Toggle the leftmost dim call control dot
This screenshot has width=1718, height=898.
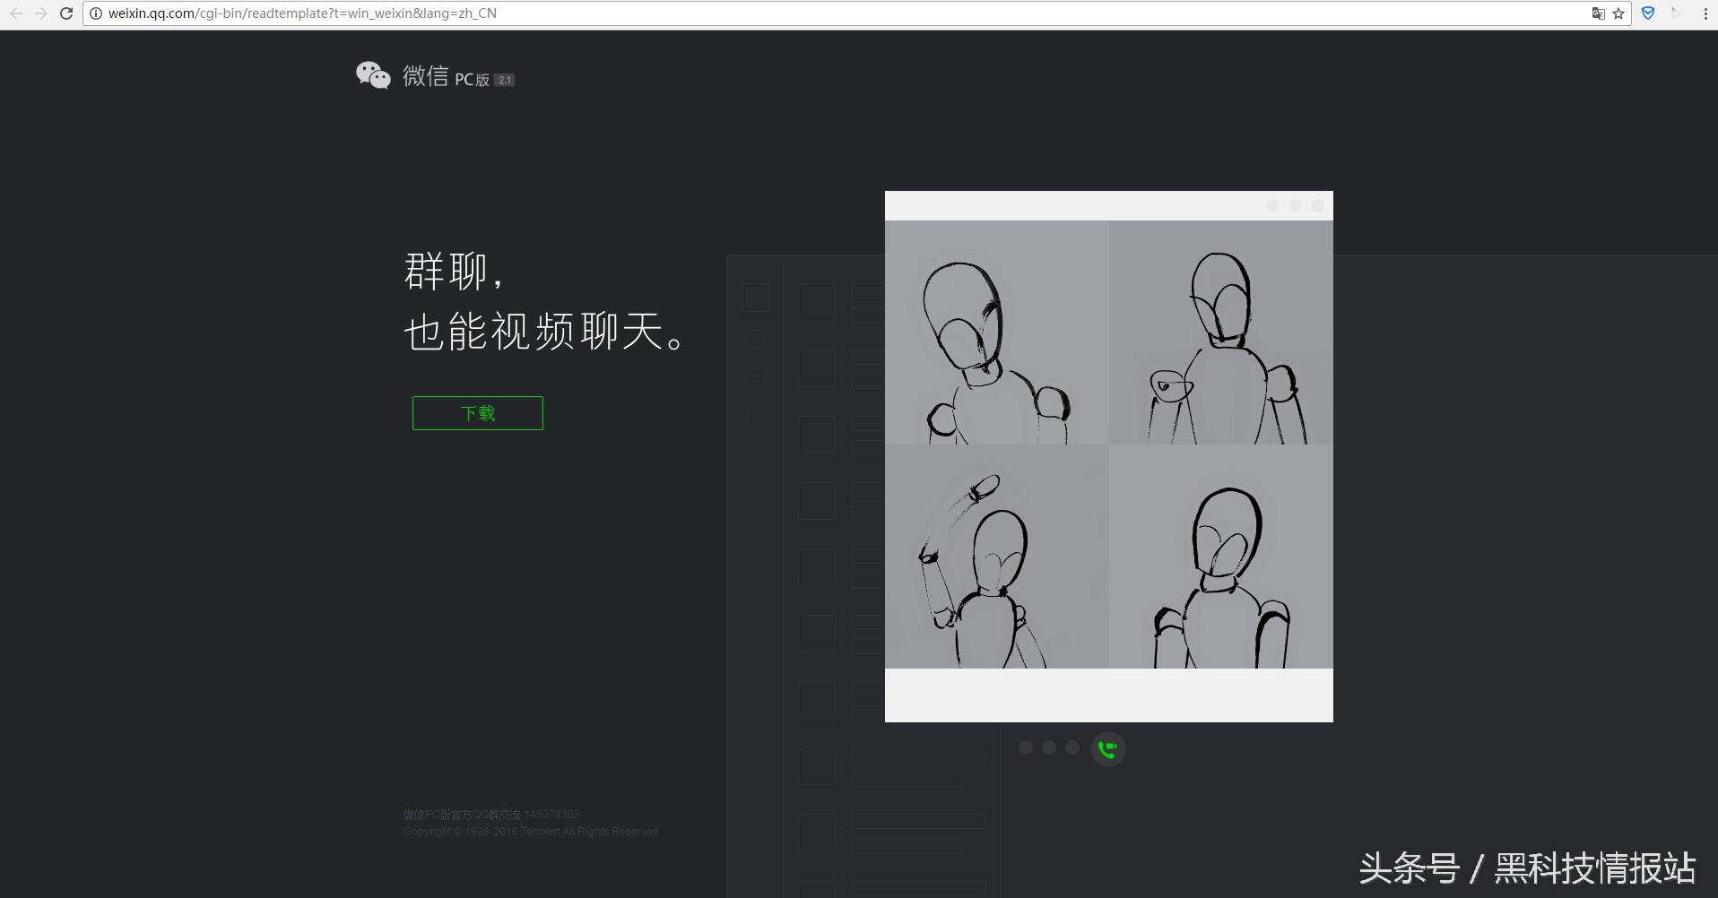(x=1027, y=747)
